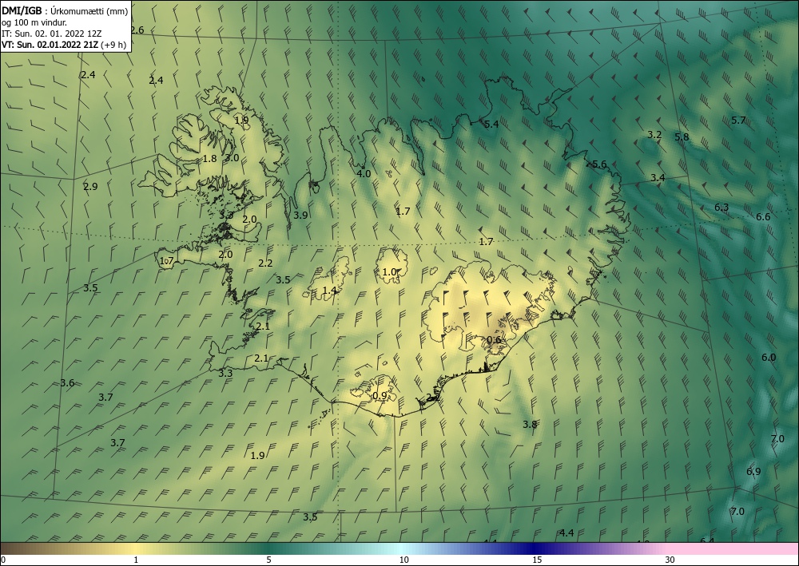Click the '2.6' value near the legend box
Image resolution: width=799 pixels, height=566 pixels.
(137, 30)
